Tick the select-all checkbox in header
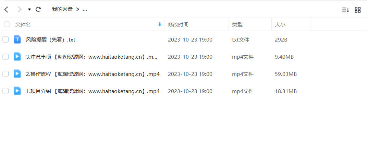Viewport: 368px width, 148px height. point(7,24)
